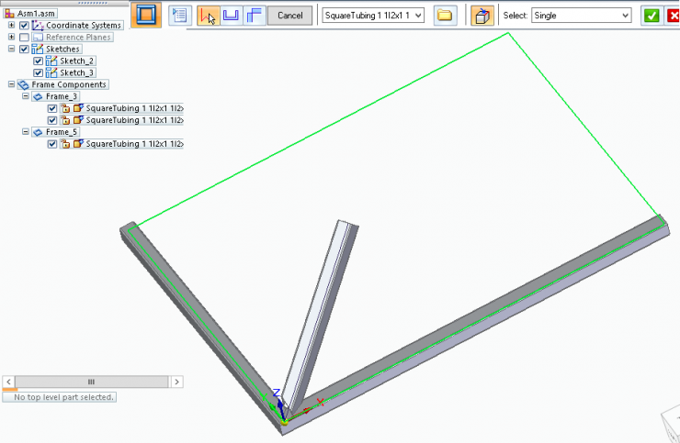
Task: Click the large orange Frame command icon
Action: pos(146,15)
